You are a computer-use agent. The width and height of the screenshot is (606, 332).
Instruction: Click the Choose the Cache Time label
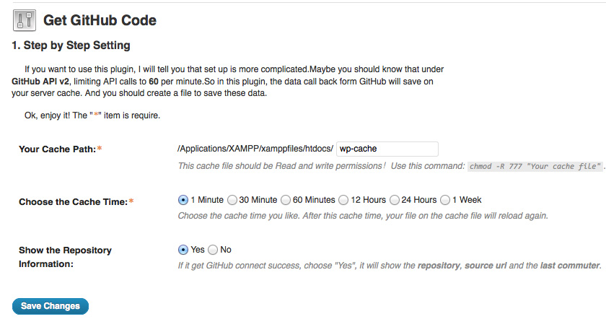73,202
